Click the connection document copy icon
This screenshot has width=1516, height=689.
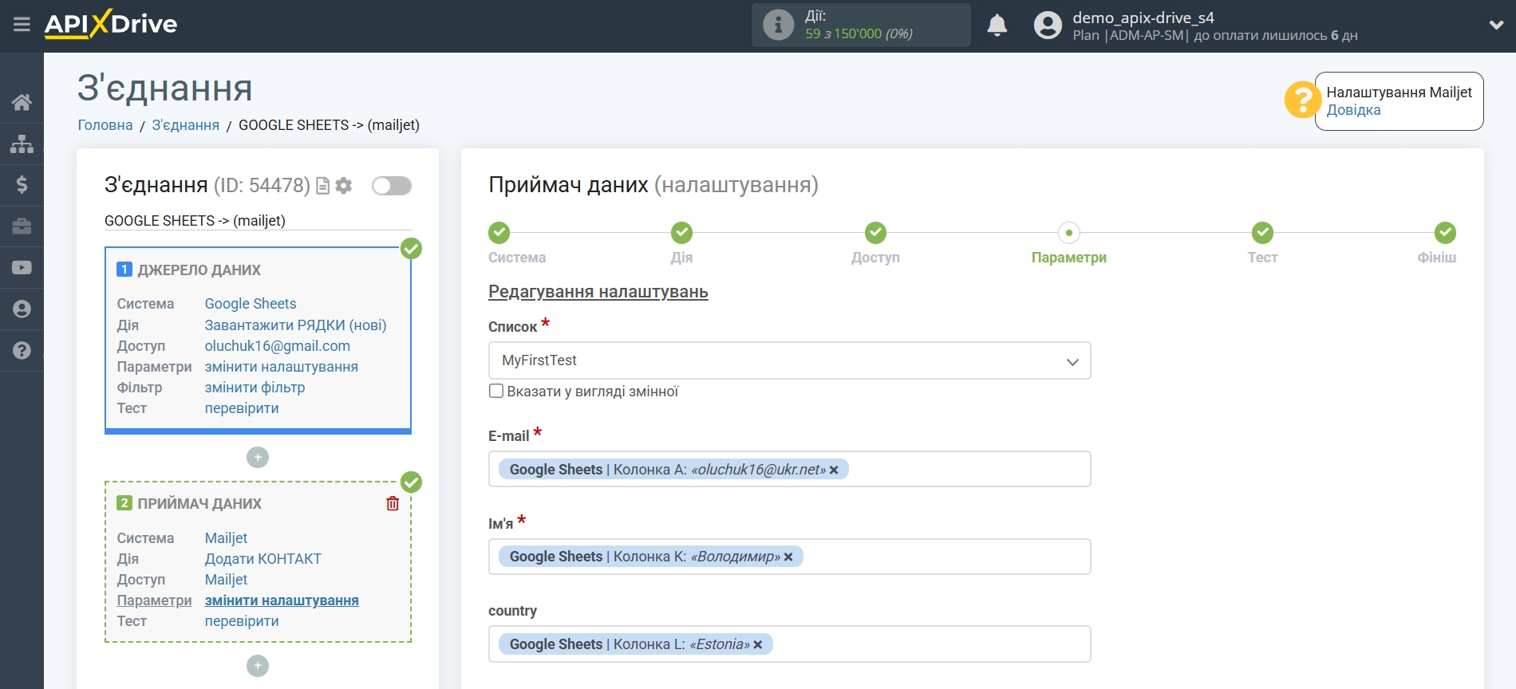pyautogui.click(x=323, y=186)
